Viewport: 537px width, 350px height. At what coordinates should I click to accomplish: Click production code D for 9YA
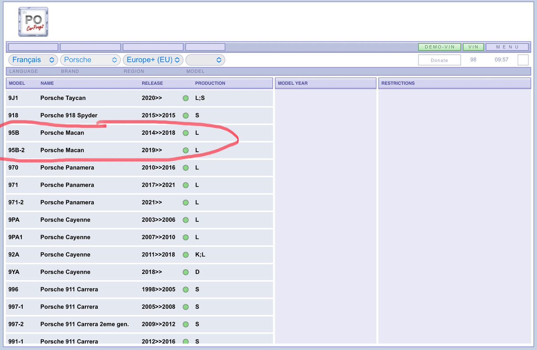pos(197,272)
